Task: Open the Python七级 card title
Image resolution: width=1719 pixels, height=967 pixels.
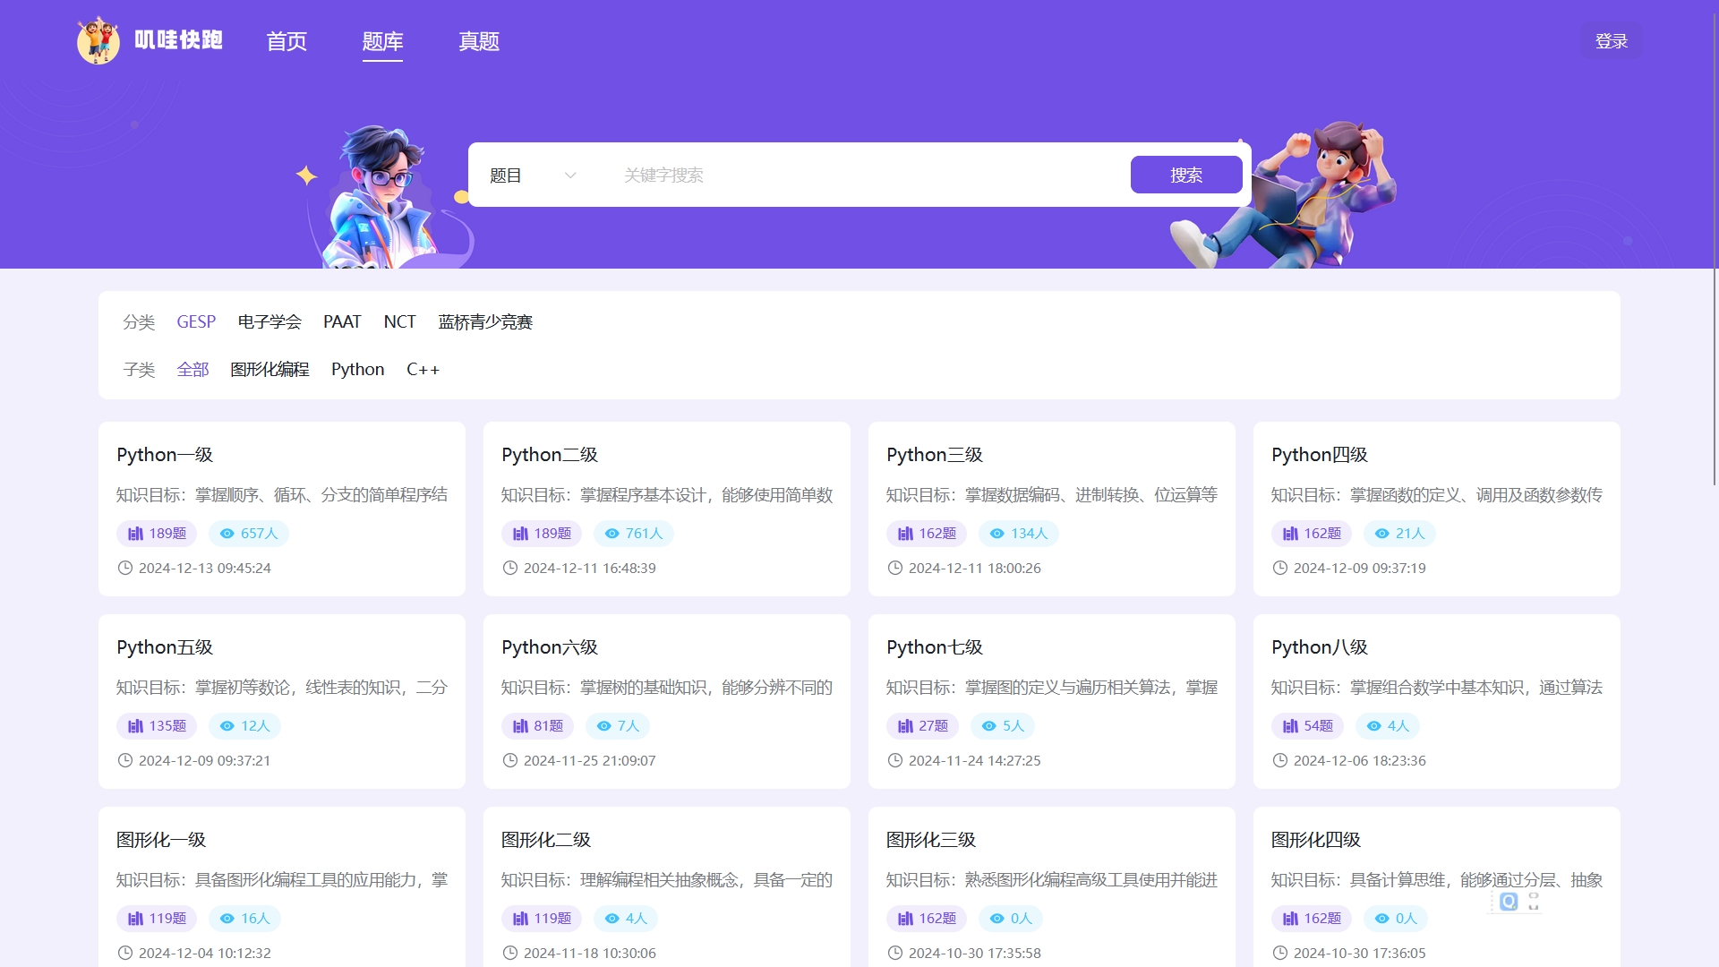Action: (935, 647)
